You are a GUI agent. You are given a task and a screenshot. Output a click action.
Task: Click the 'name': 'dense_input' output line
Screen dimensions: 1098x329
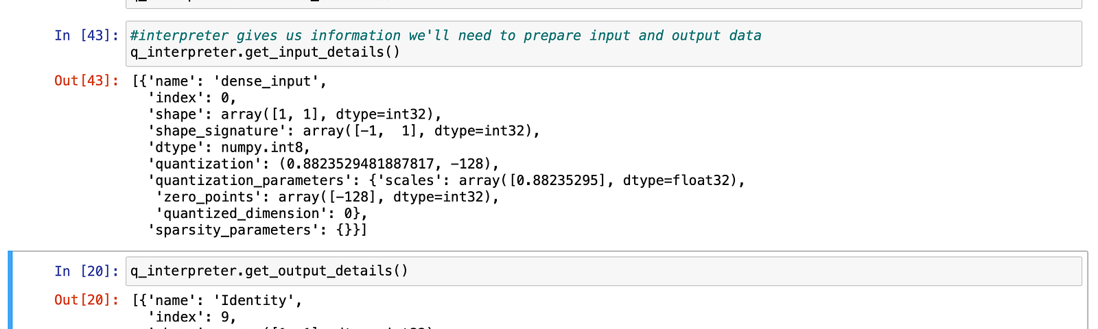[x=229, y=82]
